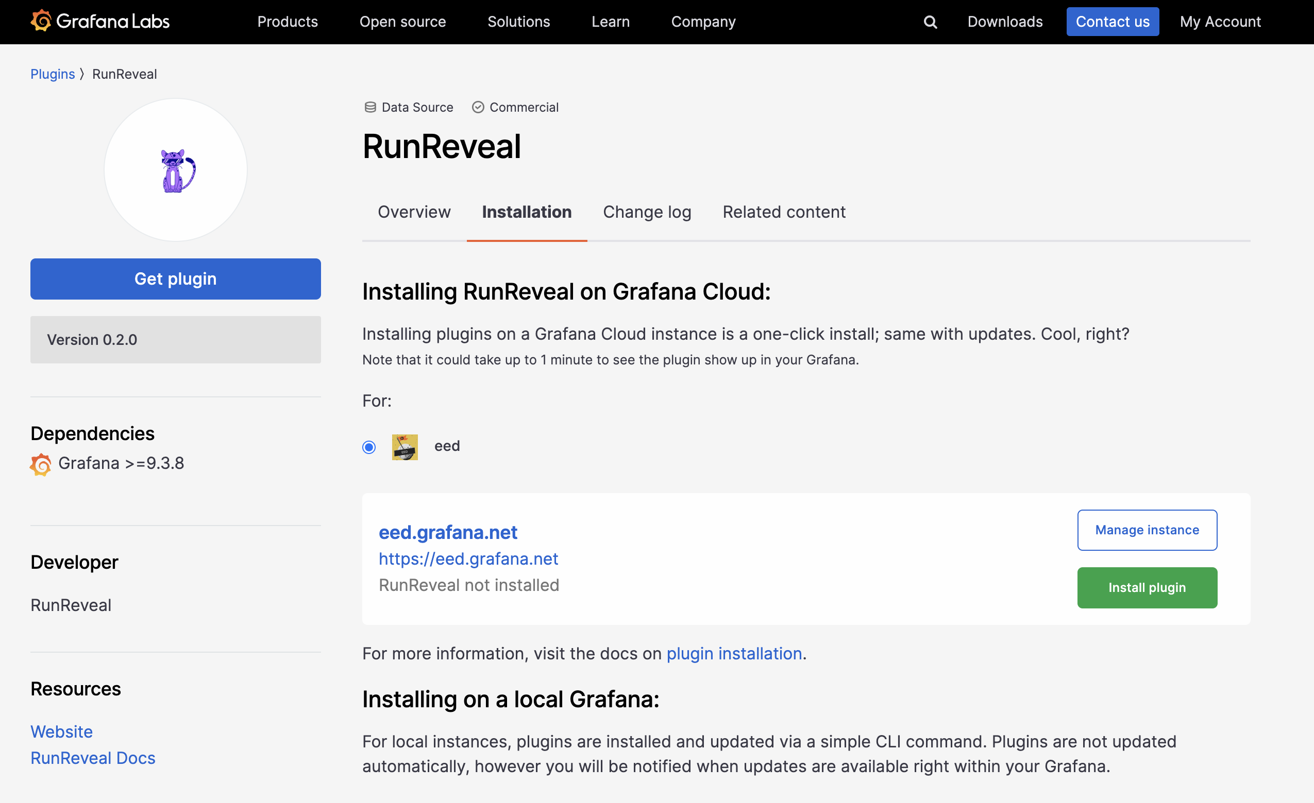Click the Grafana dependency flame icon

(x=41, y=464)
